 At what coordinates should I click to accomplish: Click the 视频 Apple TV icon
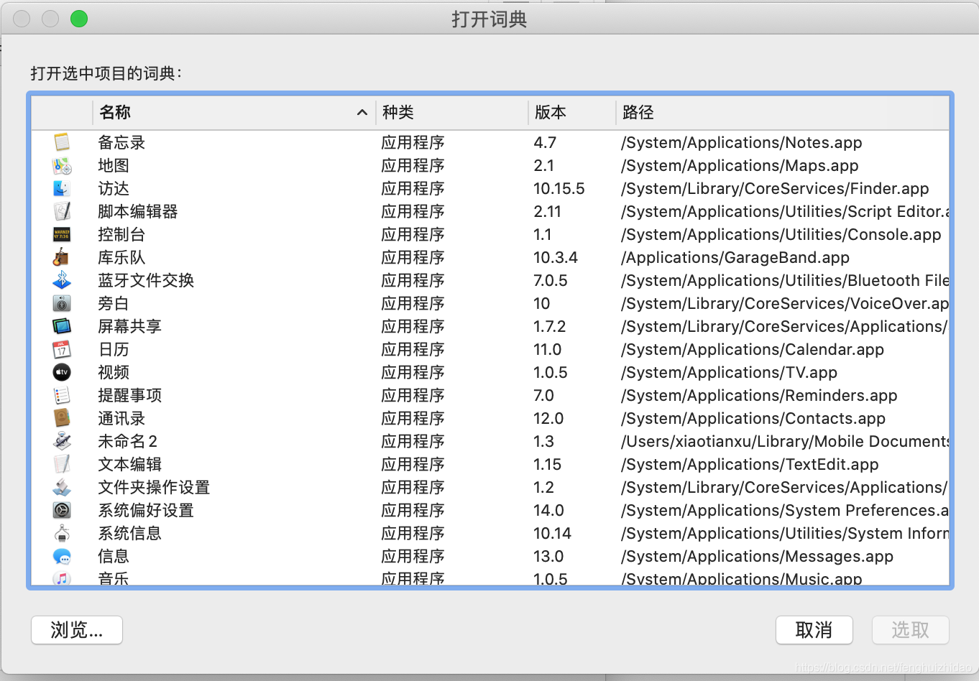62,372
